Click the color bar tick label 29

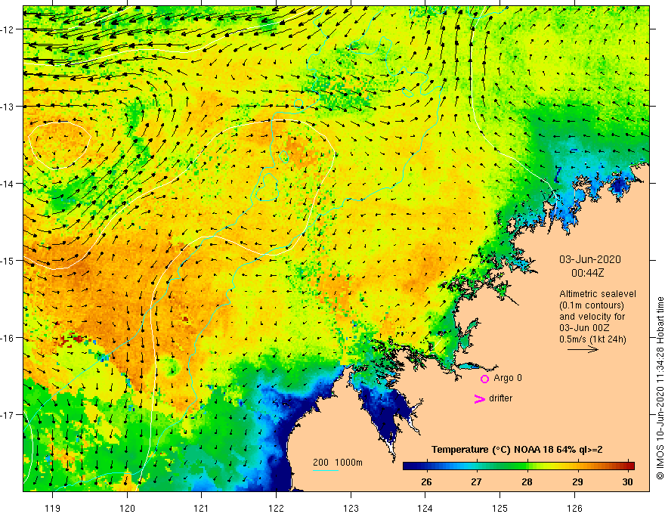[577, 481]
